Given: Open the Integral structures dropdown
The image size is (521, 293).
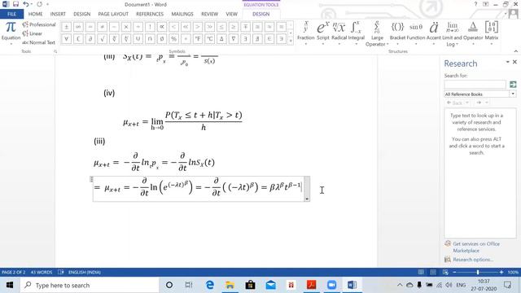Looking at the screenshot, I should [357, 33].
